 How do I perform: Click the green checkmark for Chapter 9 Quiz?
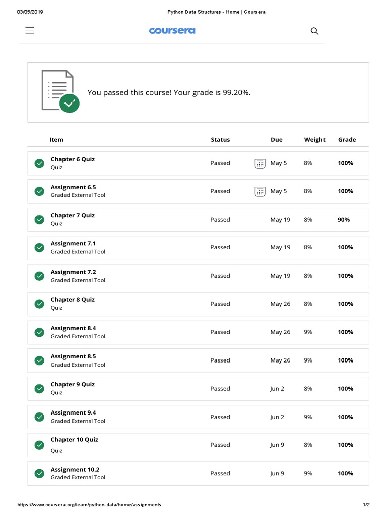(39, 389)
